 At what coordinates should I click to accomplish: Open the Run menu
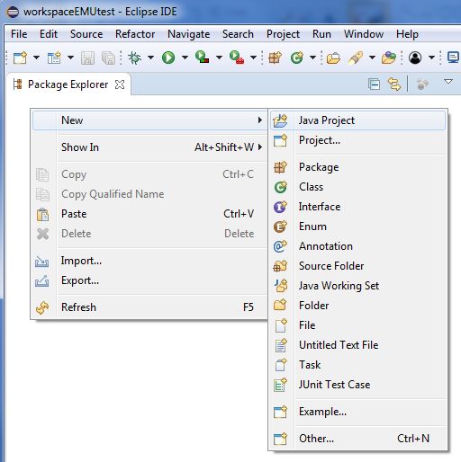(x=321, y=34)
